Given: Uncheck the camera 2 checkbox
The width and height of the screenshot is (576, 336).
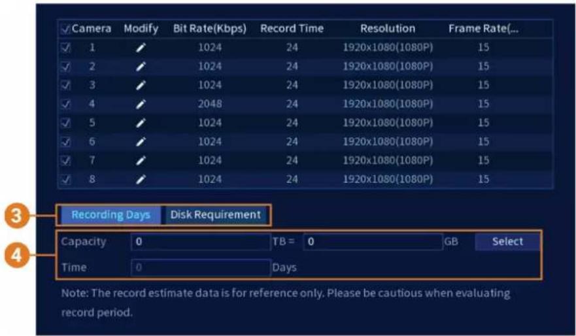Looking at the screenshot, I should point(65,67).
